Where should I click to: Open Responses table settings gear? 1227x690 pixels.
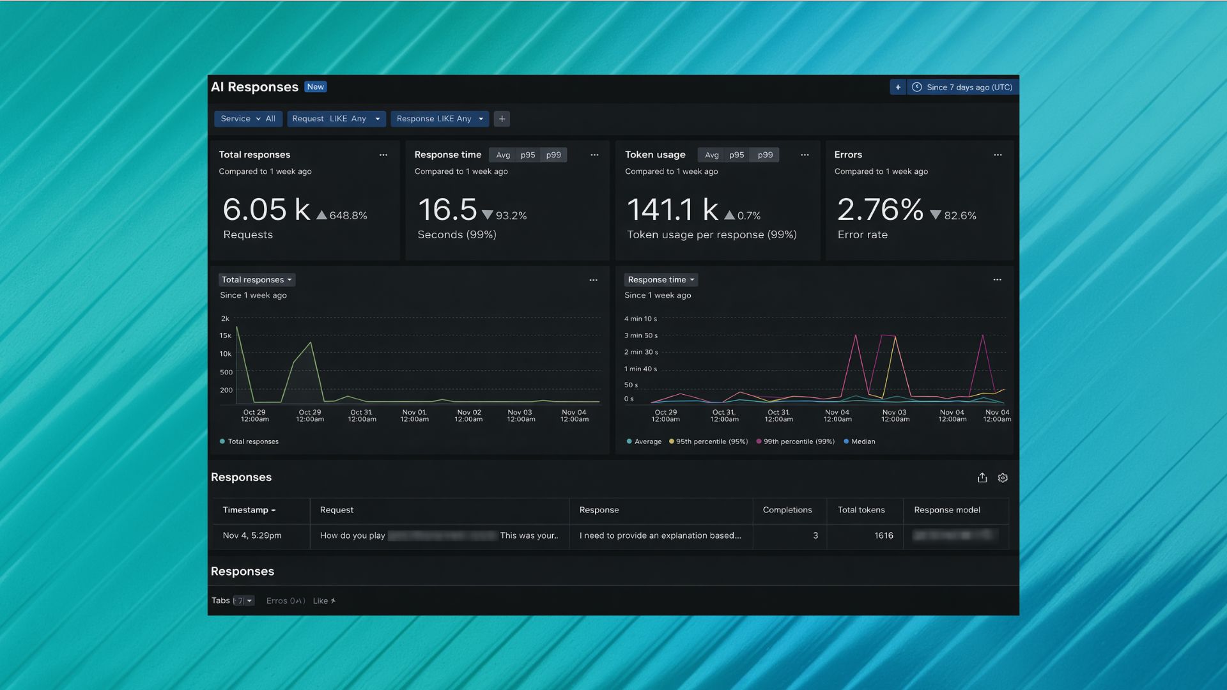tap(1003, 478)
